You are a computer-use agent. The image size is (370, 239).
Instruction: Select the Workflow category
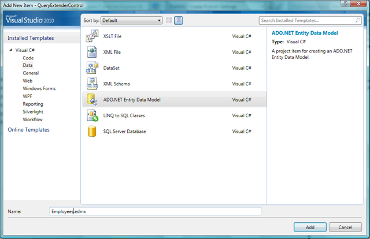click(32, 119)
